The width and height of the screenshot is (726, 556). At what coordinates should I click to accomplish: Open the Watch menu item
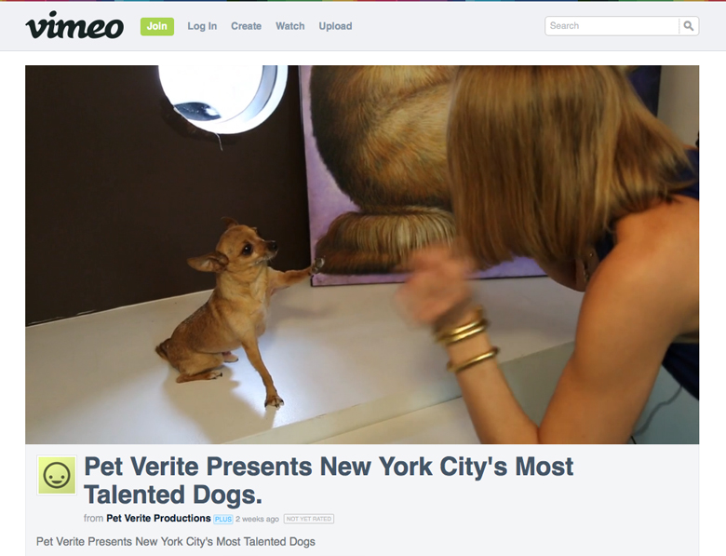coord(289,26)
